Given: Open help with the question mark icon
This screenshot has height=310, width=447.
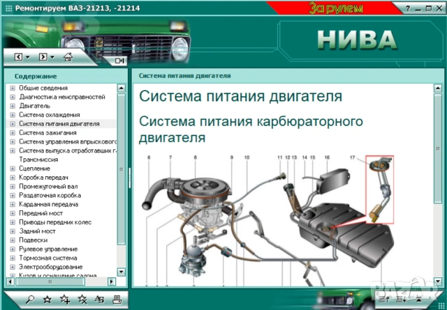Looking at the screenshot, I should 408,8.
